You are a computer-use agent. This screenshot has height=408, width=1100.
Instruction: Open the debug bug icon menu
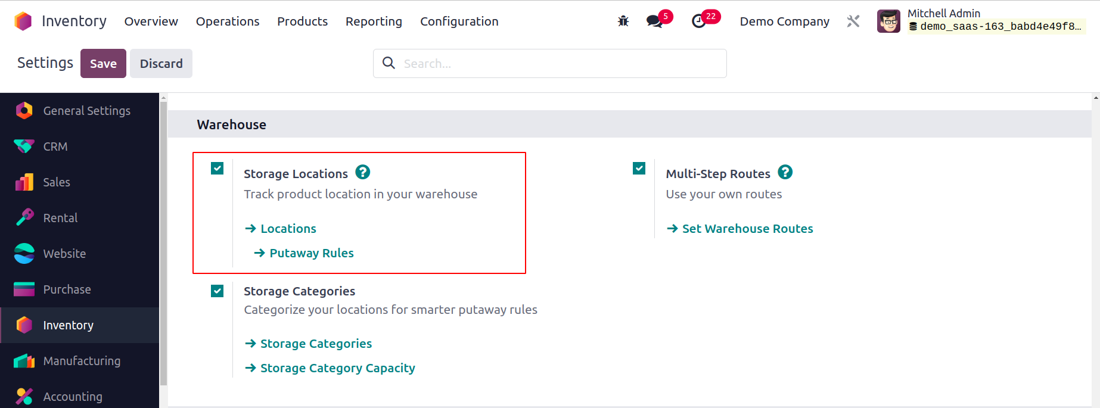tap(623, 21)
